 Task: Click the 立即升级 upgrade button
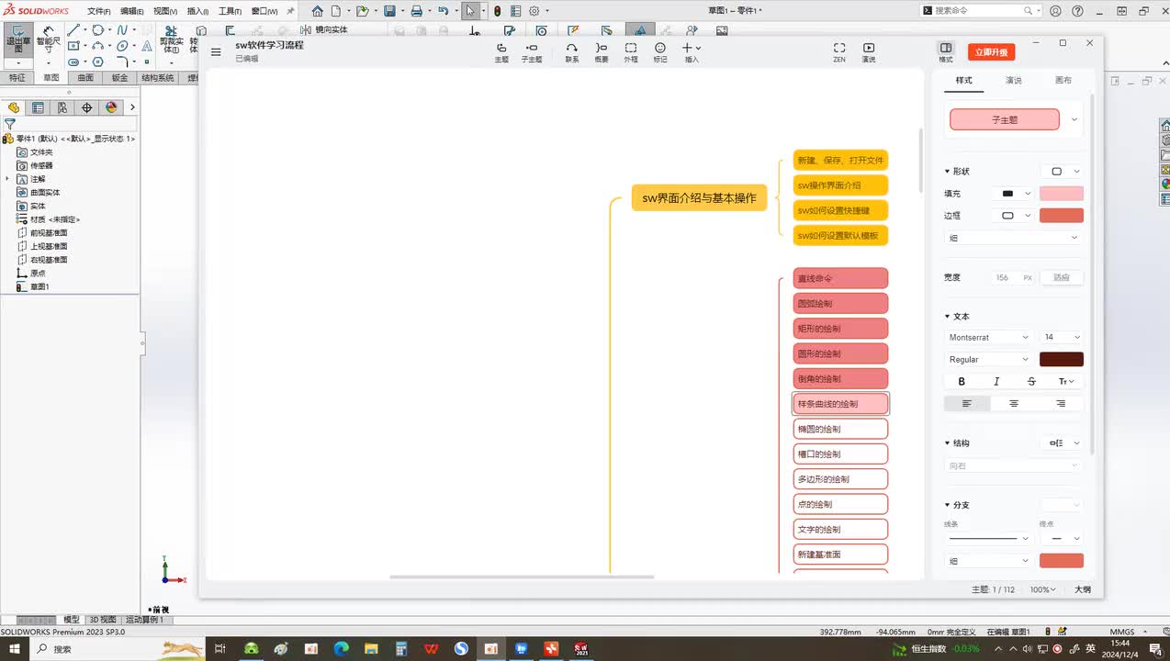[992, 52]
